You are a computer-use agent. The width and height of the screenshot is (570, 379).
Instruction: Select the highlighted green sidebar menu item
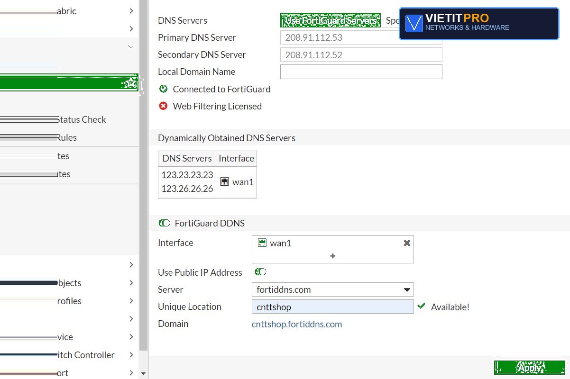tap(69, 82)
